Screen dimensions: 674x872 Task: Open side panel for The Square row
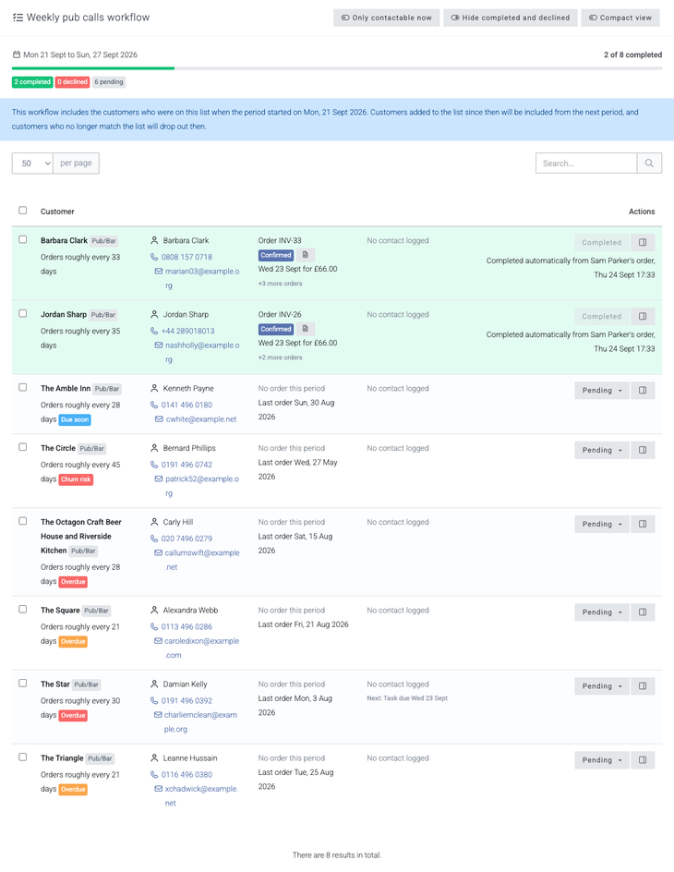643,612
